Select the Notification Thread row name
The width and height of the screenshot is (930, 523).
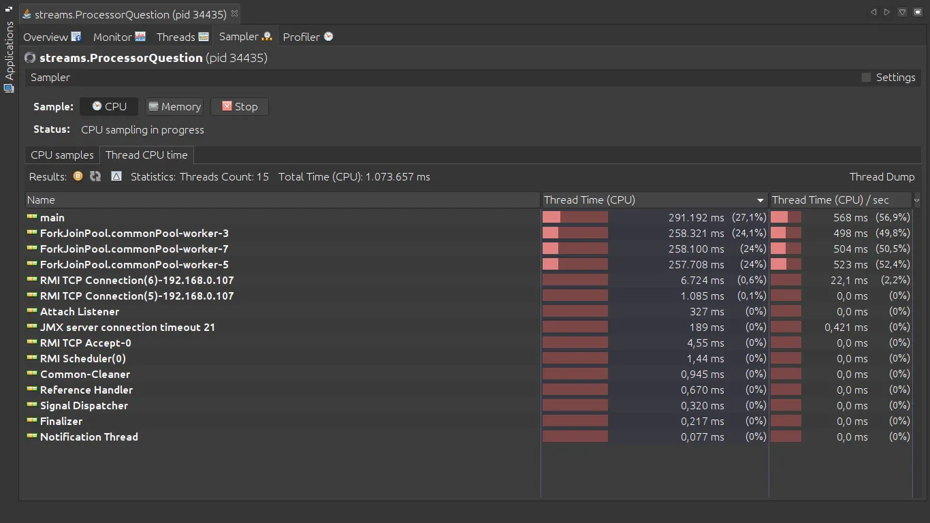coord(89,437)
